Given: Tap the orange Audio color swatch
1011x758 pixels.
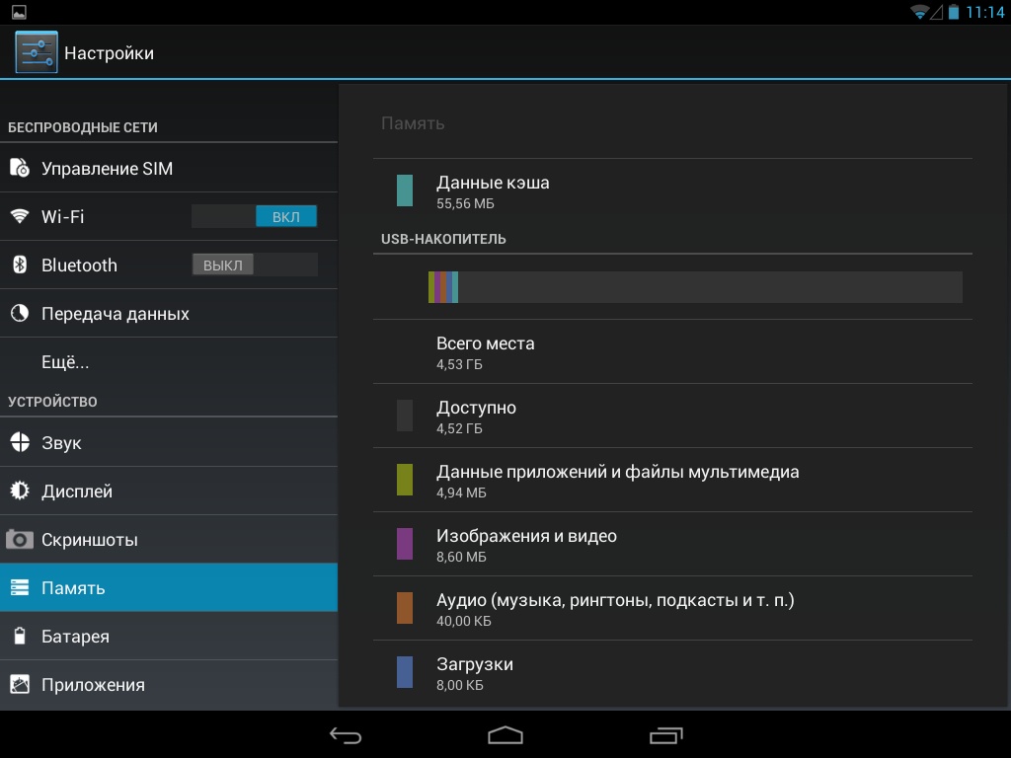Looking at the screenshot, I should click(x=405, y=608).
